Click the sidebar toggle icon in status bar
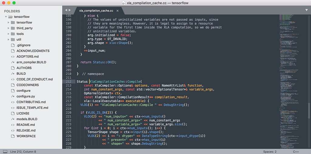 coord(5,151)
